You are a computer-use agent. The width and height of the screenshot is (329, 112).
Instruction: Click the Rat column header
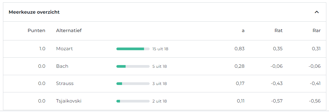click(x=279, y=31)
